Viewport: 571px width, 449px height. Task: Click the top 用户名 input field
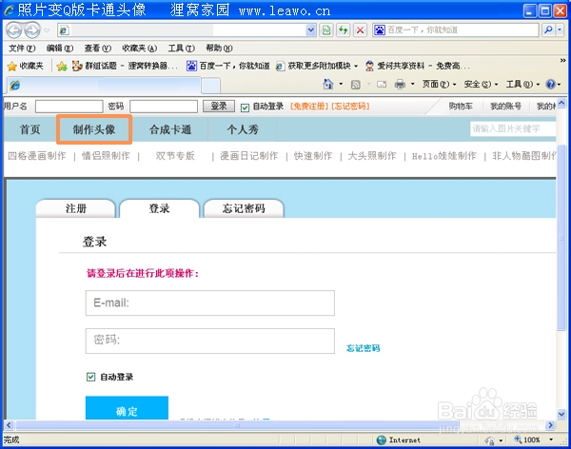click(x=69, y=107)
